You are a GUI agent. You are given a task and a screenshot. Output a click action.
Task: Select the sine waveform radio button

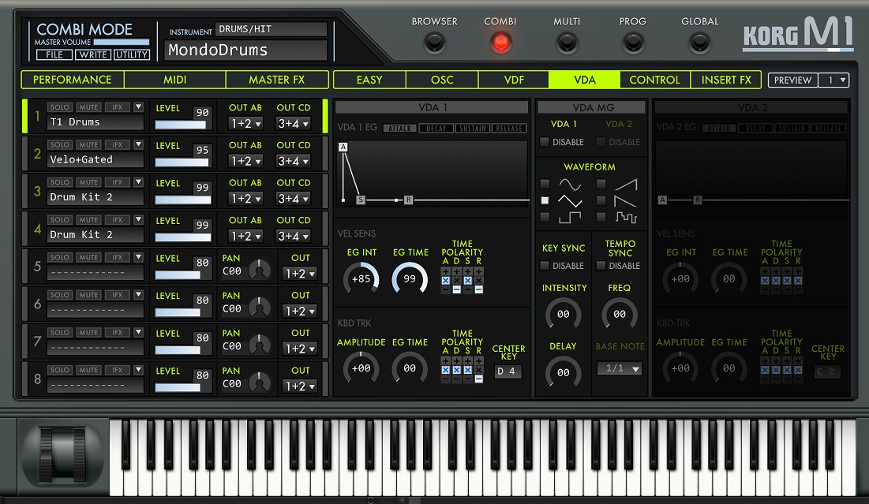point(545,184)
